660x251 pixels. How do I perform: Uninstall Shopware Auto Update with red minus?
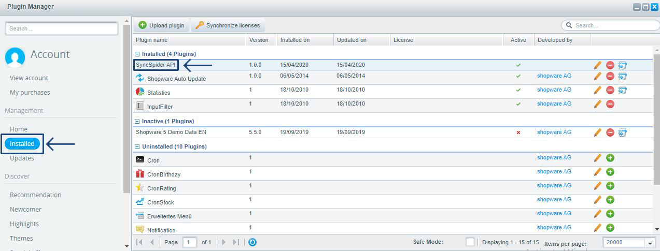(610, 76)
